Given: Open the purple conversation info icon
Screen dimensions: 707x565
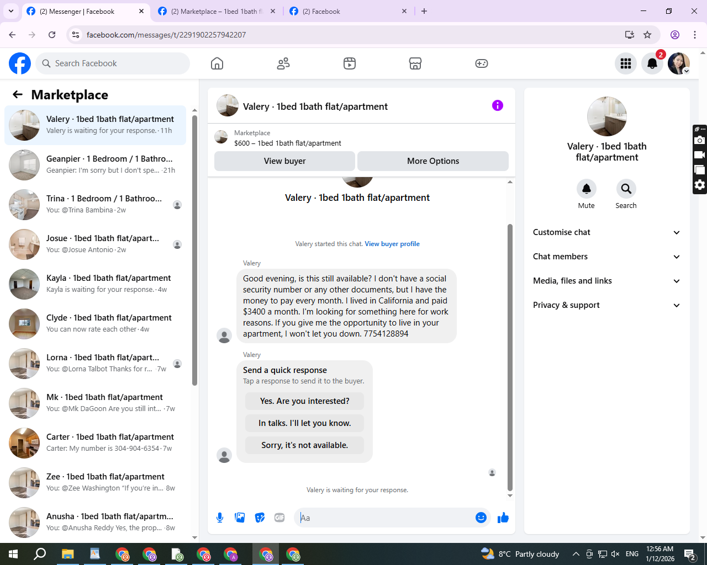Looking at the screenshot, I should 498,105.
